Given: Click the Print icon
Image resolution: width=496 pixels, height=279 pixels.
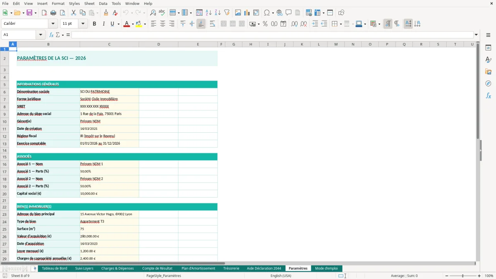Looking at the screenshot, I should tap(53, 13).
